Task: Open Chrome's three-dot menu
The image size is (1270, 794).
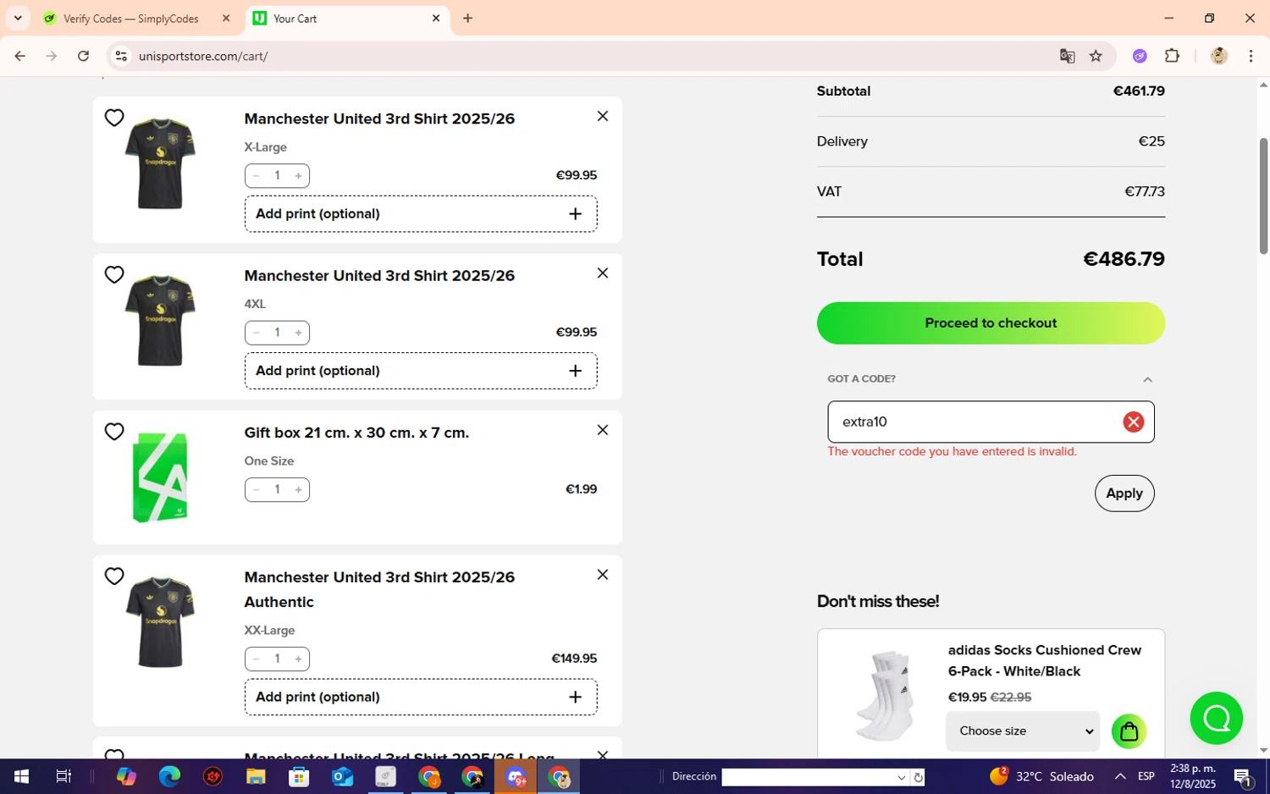Action: tap(1251, 57)
